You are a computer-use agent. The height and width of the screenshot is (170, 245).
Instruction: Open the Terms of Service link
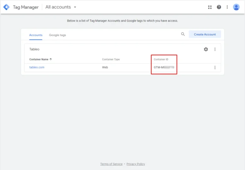[x=111, y=164]
